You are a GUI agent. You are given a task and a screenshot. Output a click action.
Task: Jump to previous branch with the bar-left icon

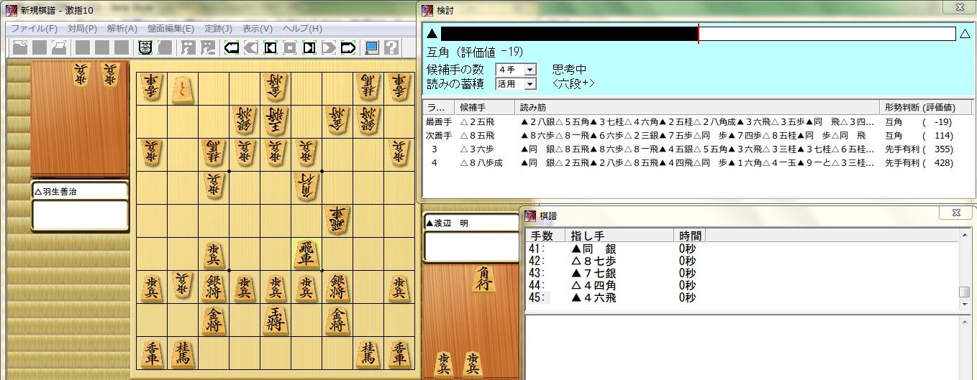pos(271,47)
